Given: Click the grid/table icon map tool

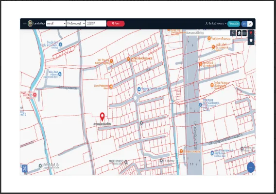Looking at the screenshot, I should click(x=244, y=33).
